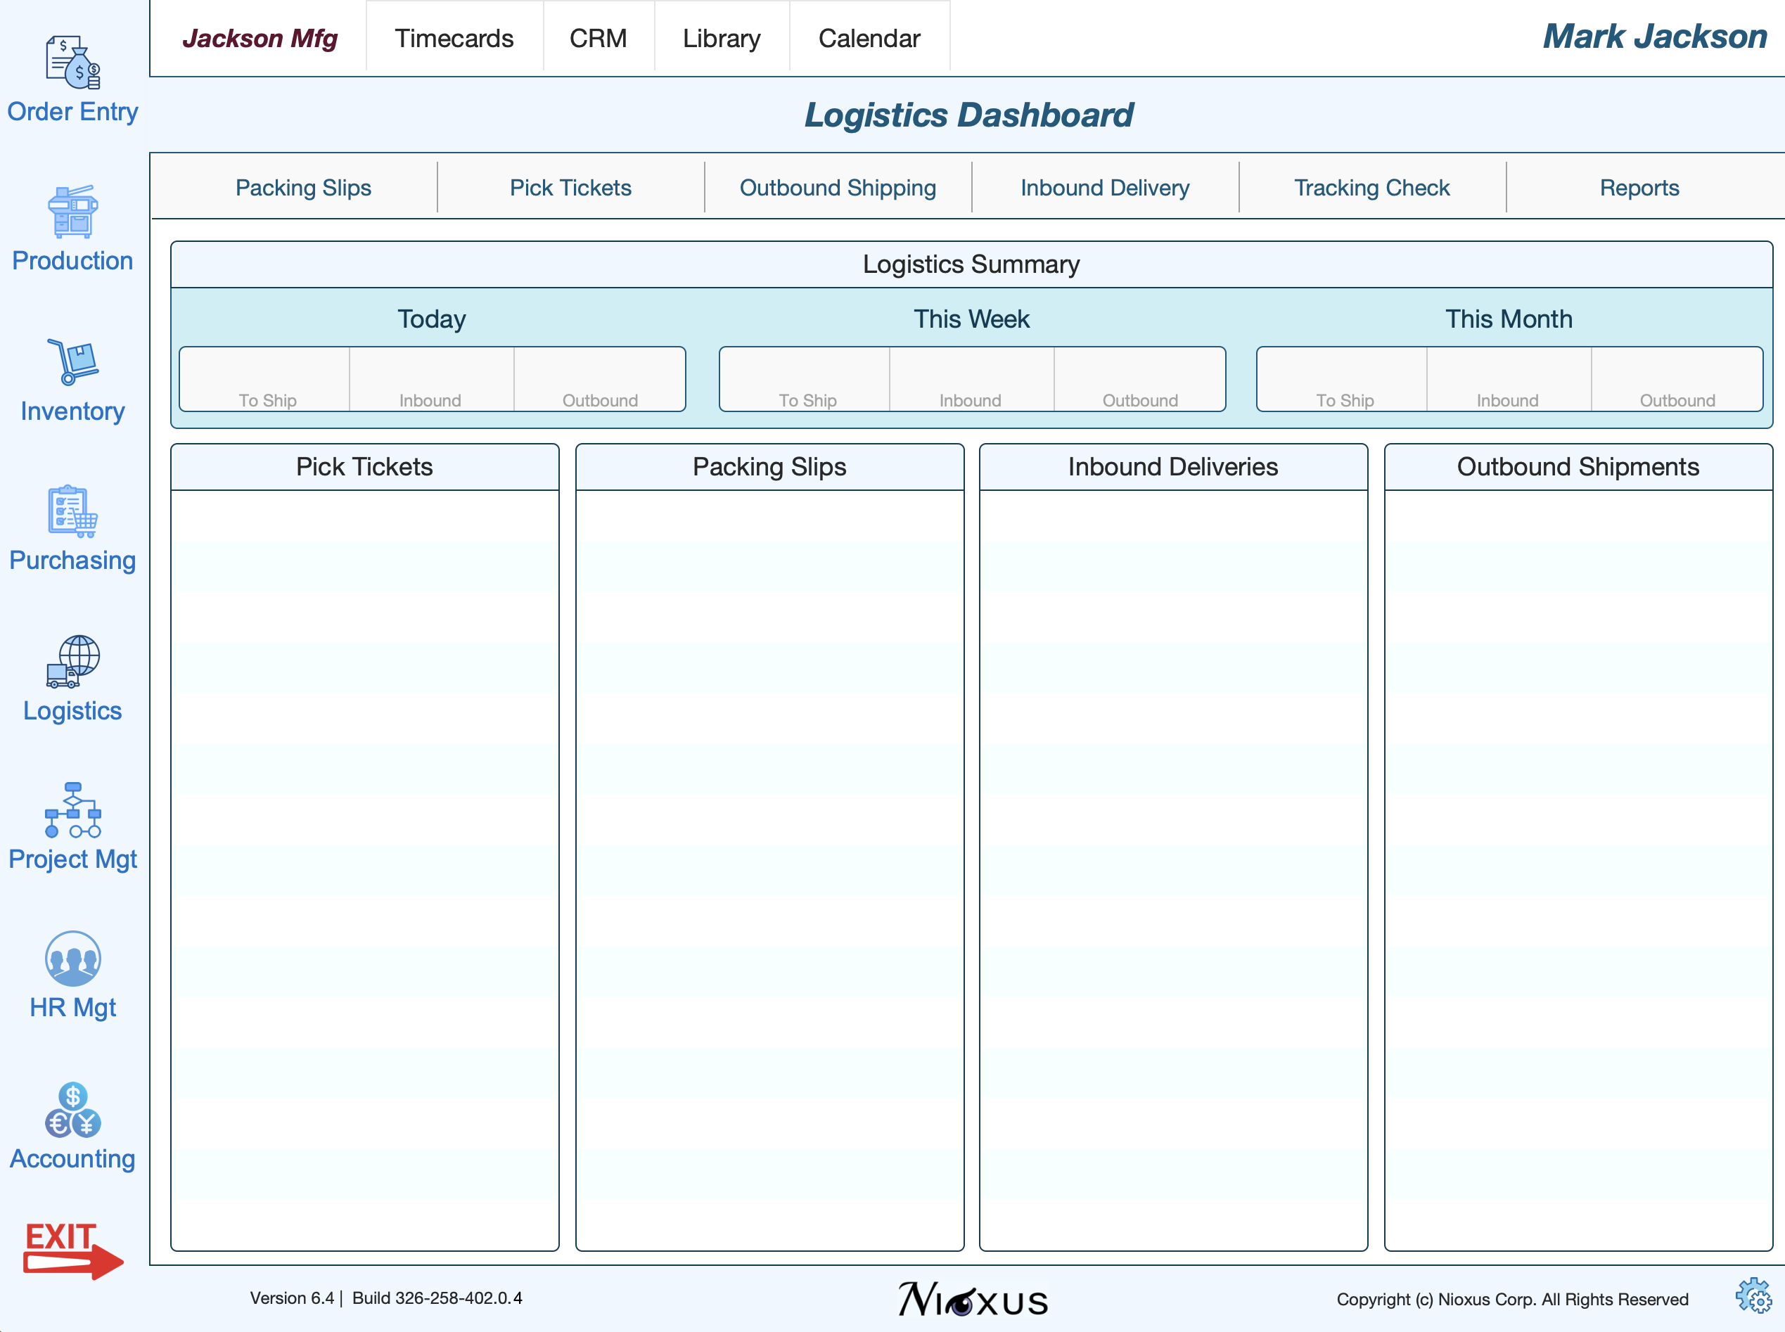Open the settings gear in footer

coord(1753,1297)
